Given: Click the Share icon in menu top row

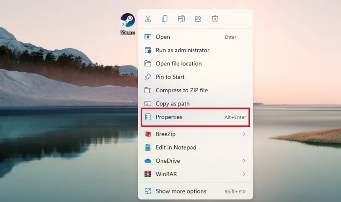Looking at the screenshot, I should (x=198, y=19).
